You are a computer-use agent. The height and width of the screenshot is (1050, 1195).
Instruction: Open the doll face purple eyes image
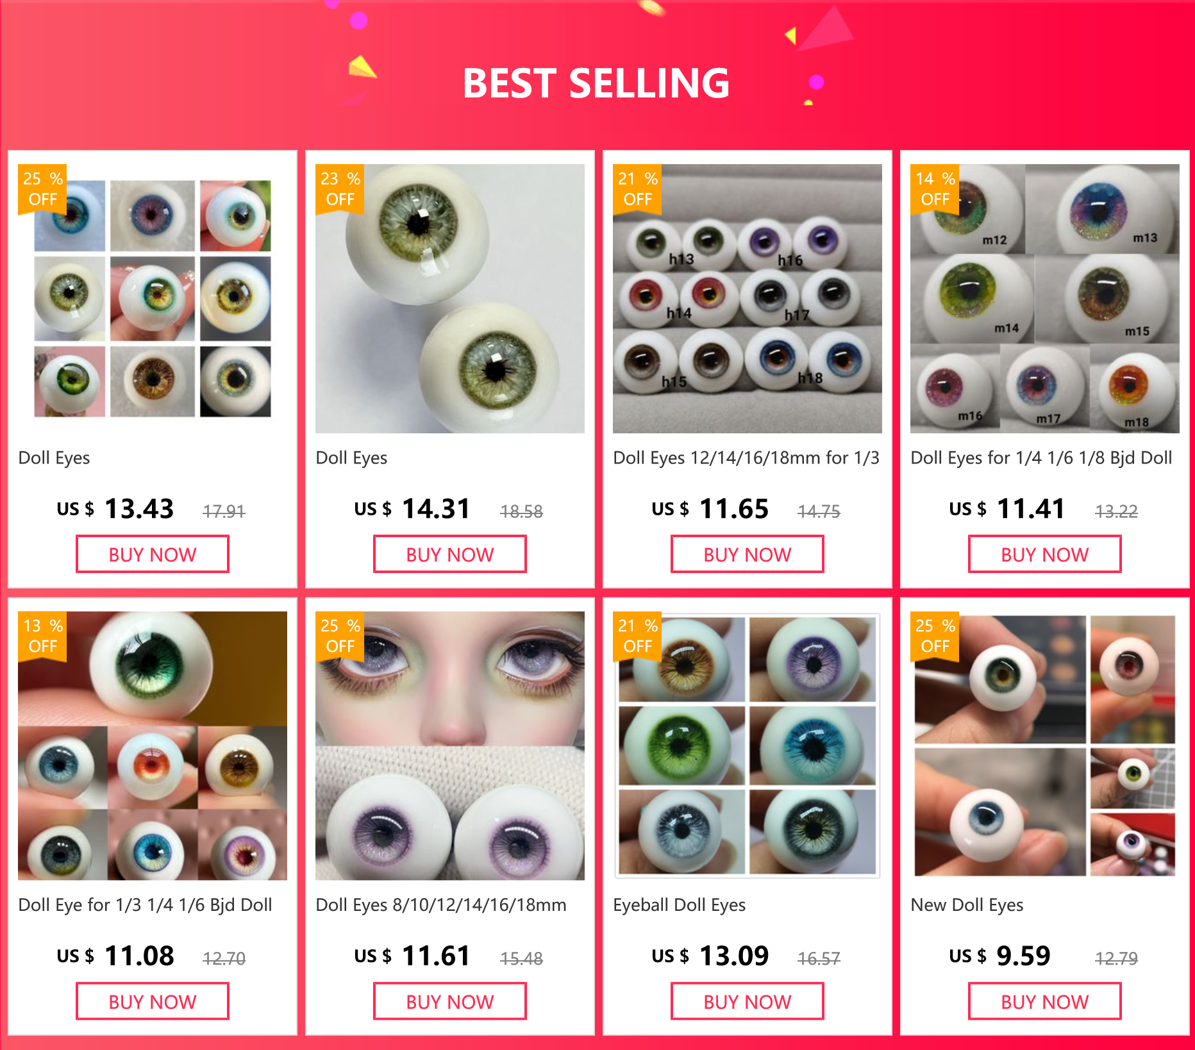point(450,746)
